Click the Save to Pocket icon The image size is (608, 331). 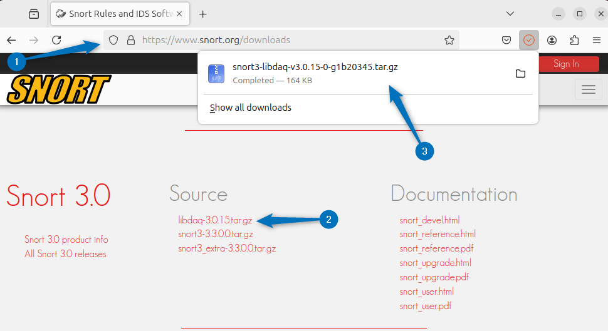tap(506, 40)
